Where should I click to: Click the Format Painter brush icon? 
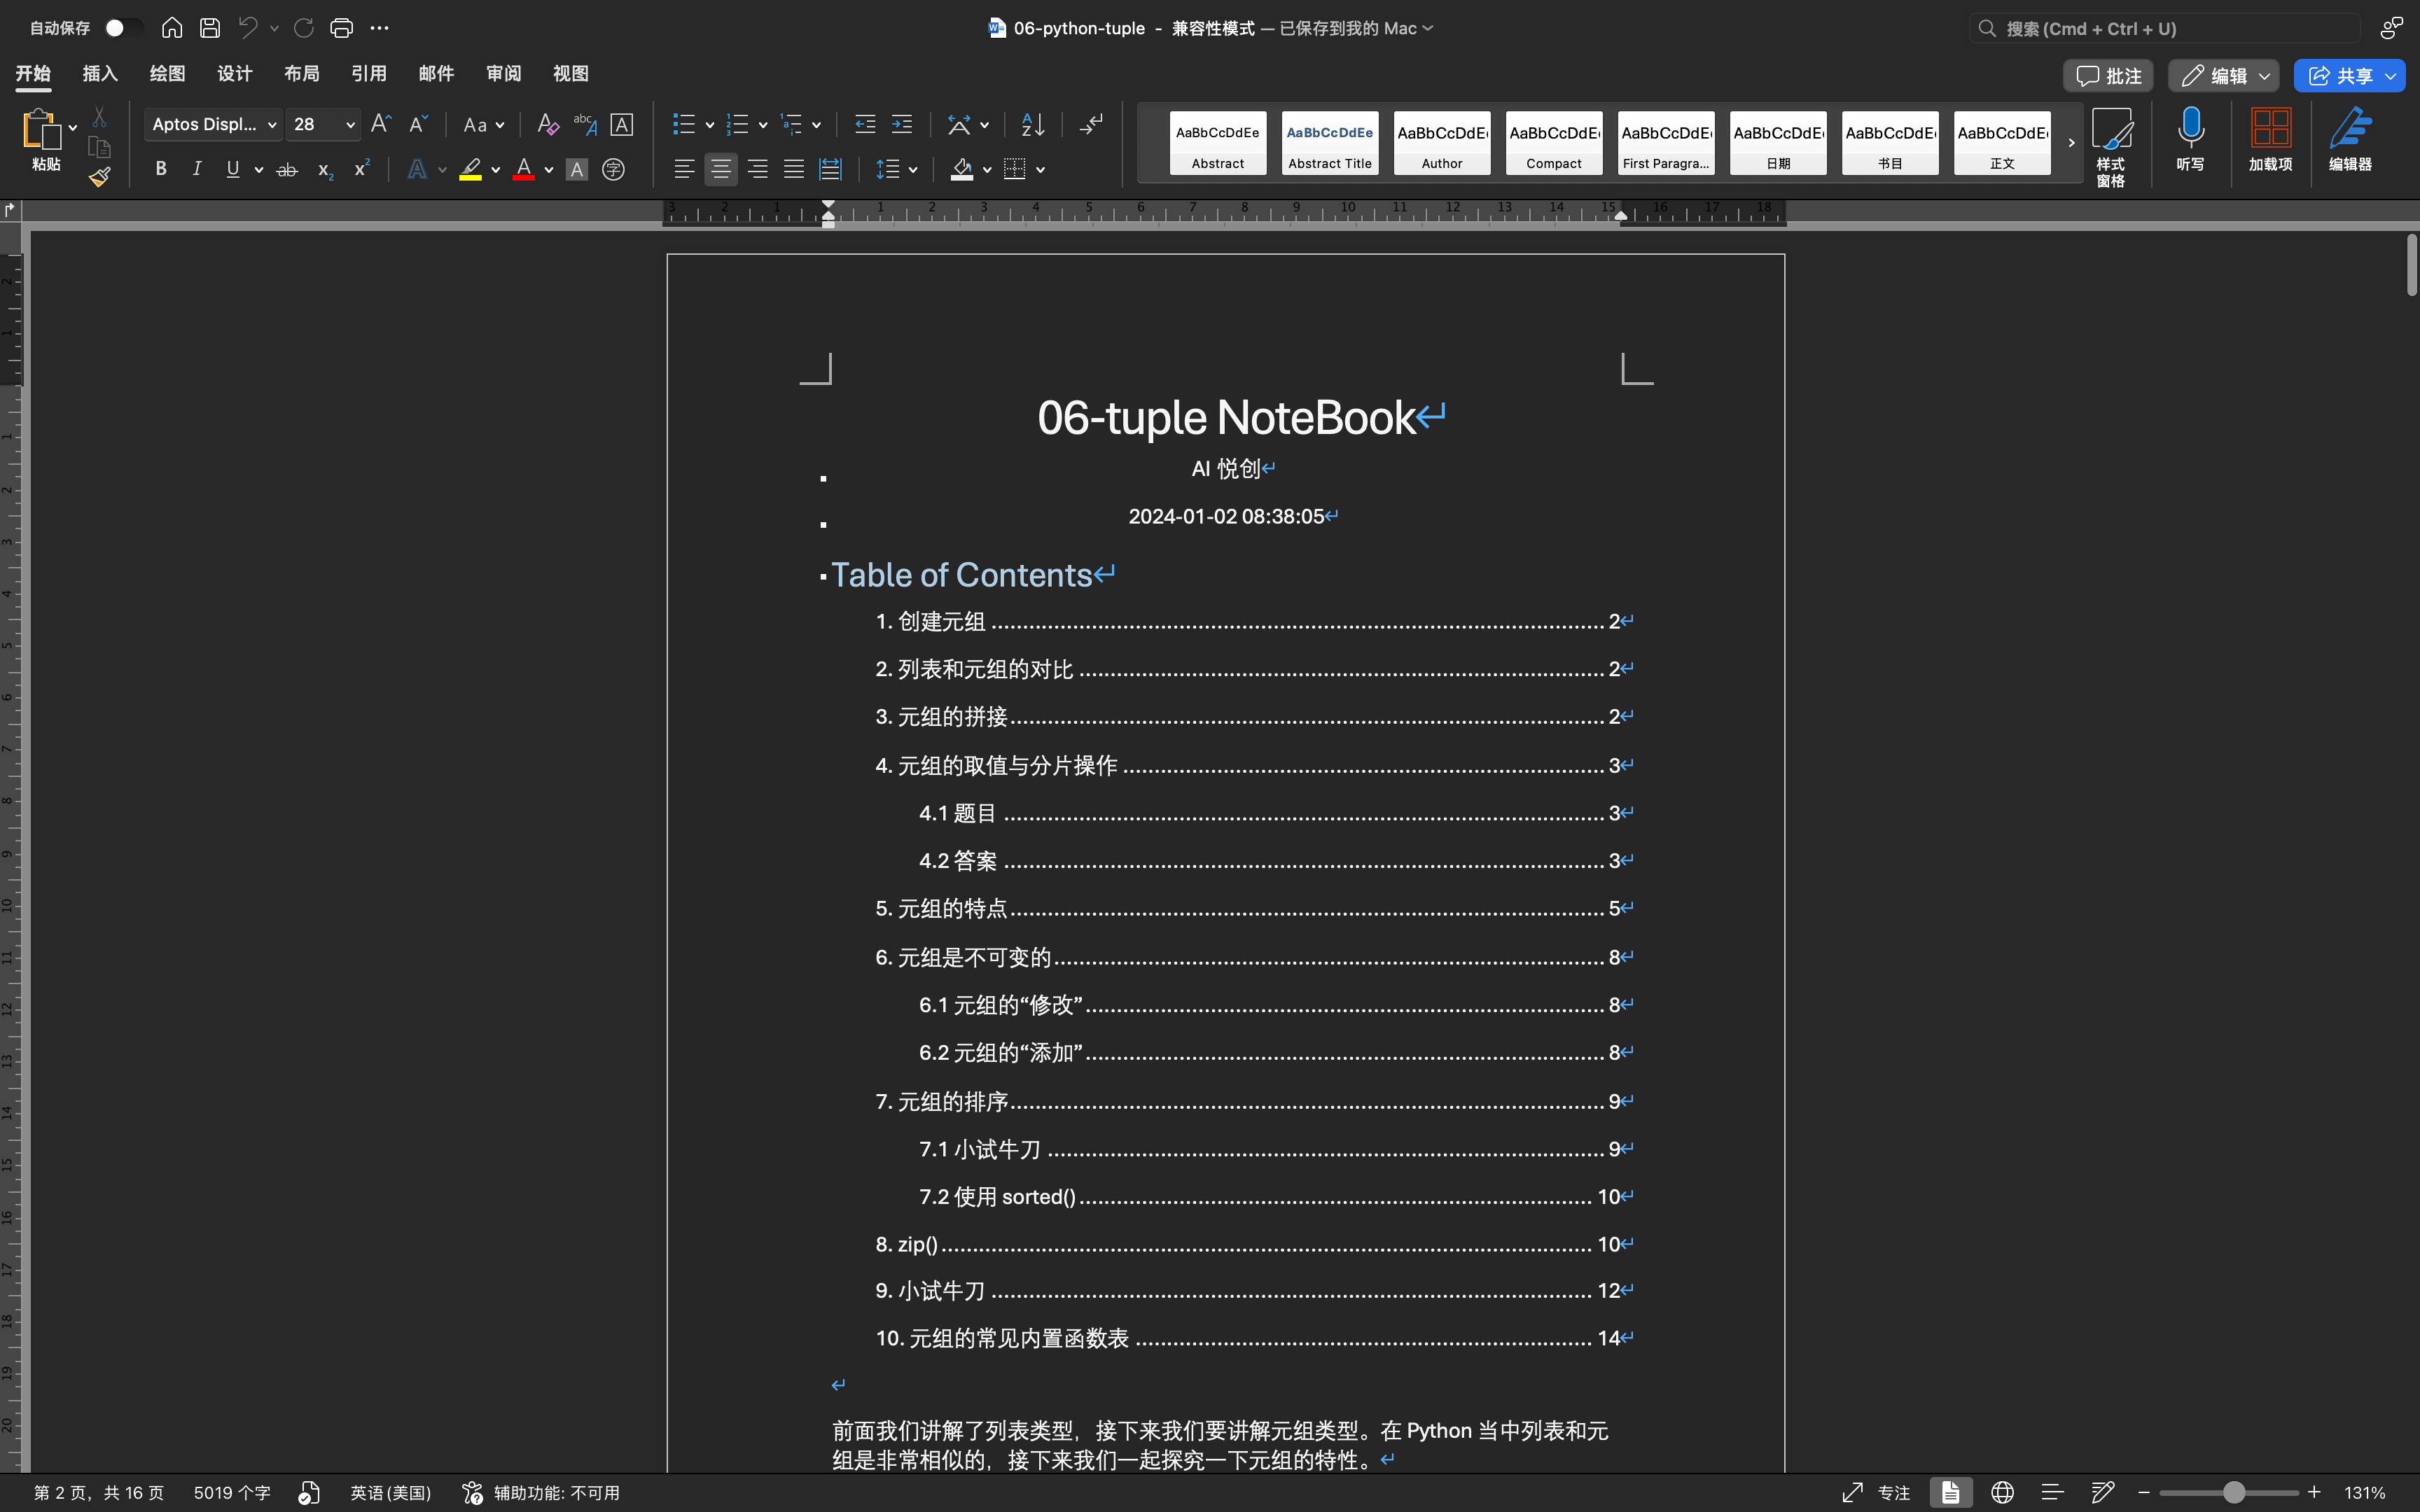pos(99,177)
